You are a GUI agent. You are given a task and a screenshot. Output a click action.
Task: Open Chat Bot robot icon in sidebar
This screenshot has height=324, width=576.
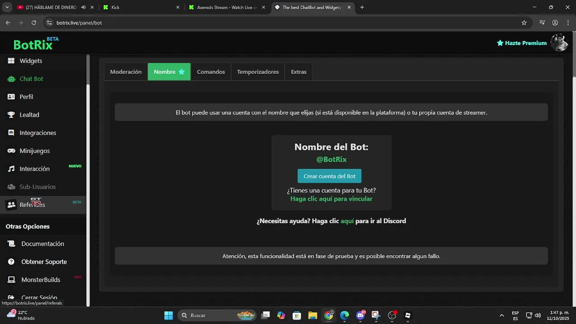[11, 79]
